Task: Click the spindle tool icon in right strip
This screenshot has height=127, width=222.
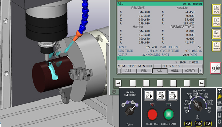Action: pyautogui.click(x=219, y=115)
